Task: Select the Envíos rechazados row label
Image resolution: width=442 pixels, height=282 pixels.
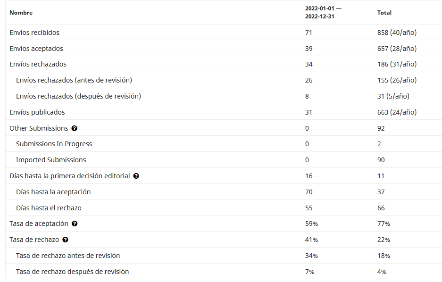Action: 38,64
